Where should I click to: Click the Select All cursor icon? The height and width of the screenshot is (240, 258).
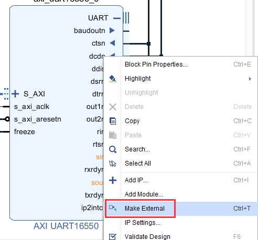coord(113,163)
